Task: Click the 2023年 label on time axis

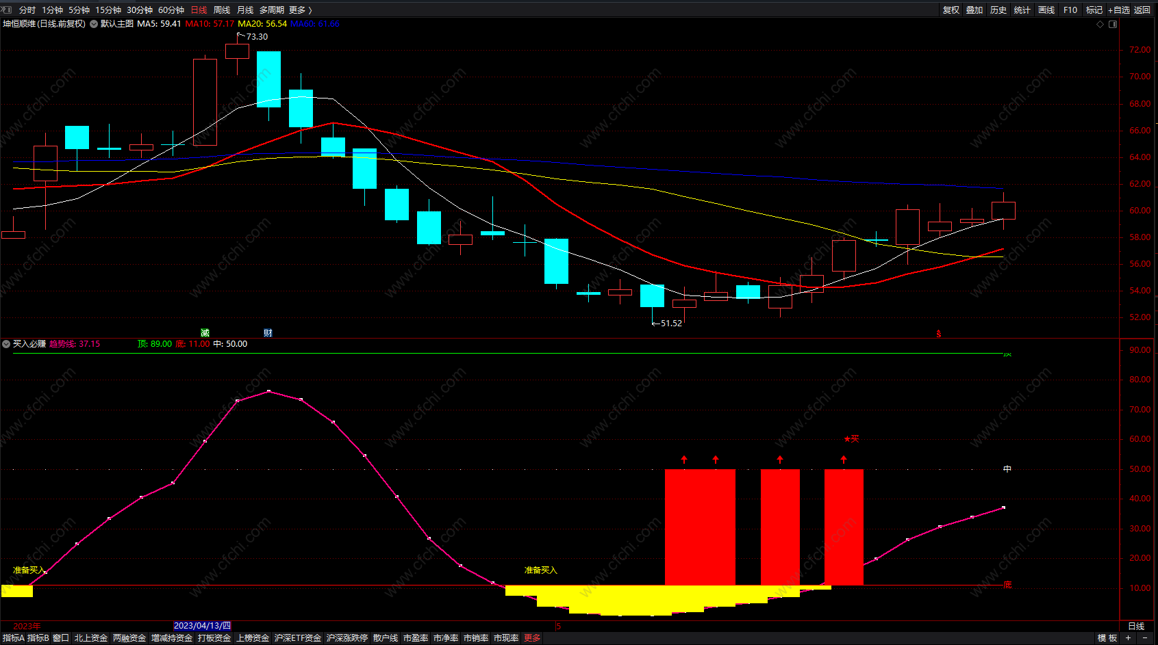Action: [x=27, y=627]
